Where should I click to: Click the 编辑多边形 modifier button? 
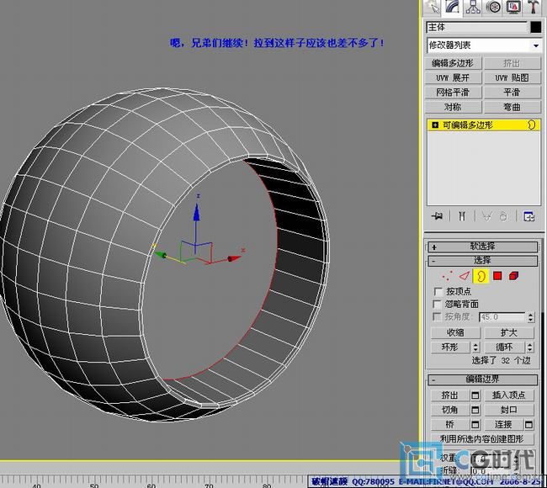click(x=453, y=63)
